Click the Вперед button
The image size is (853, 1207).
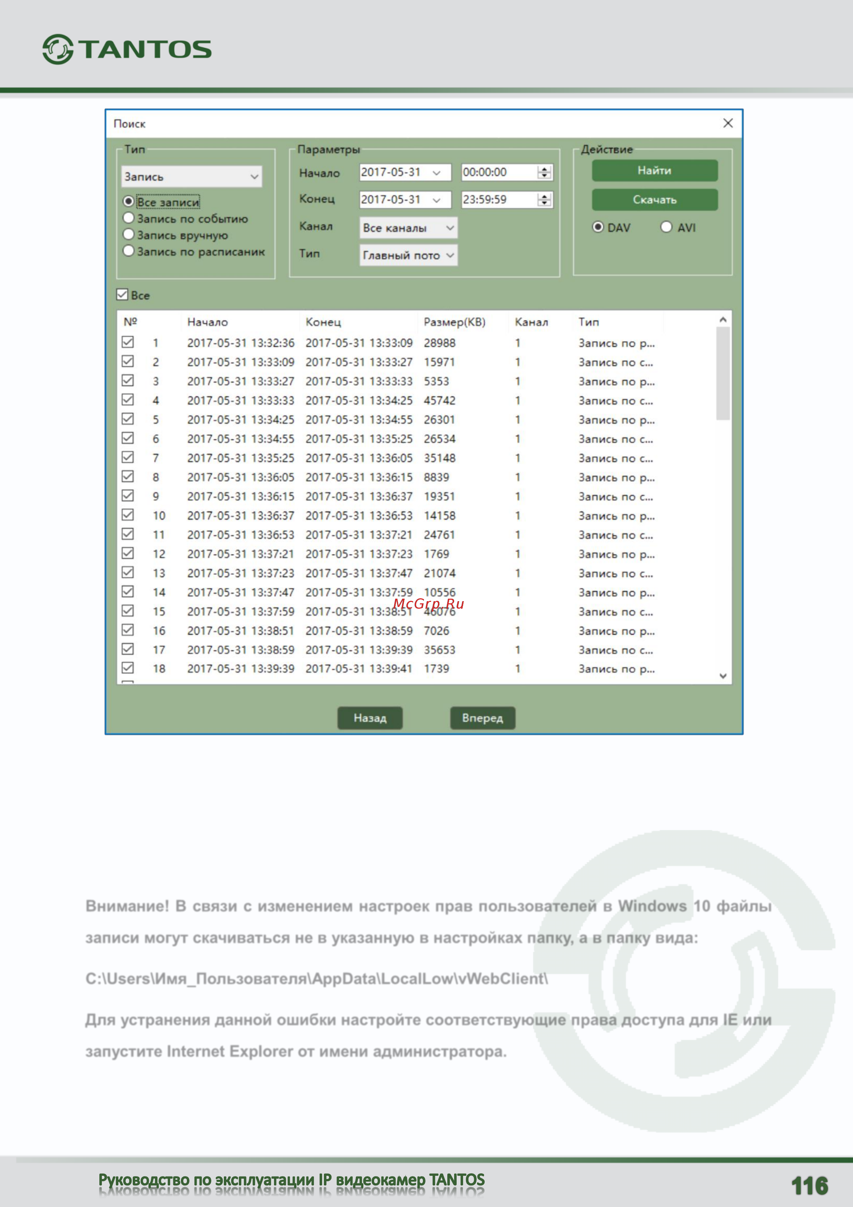(x=482, y=718)
